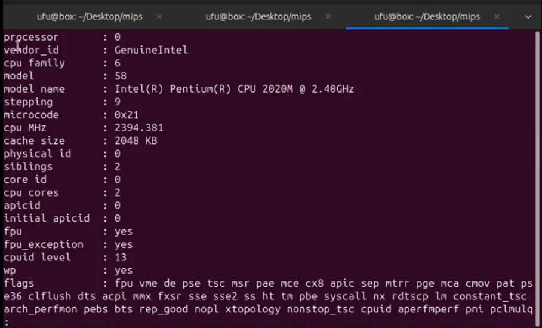542x328 pixels.
Task: Click the 'arch_perfmon' flag word
Action: 41,309
